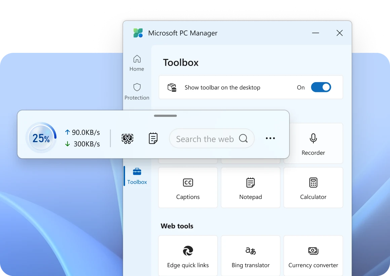Open Notepad from the floating toolbar icon
The height and width of the screenshot is (276, 390).
(153, 138)
